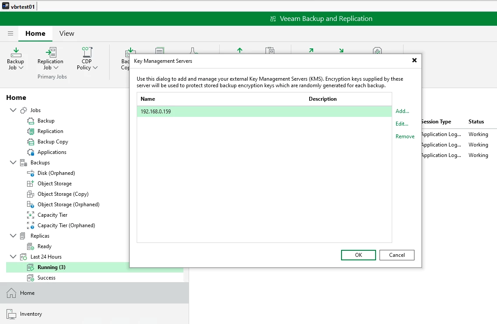Click the Capacity Tier (Orphaned) icon
Screen dimensions: 497x324
click(31, 225)
